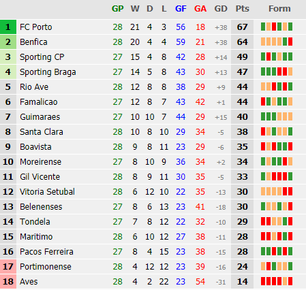Open the Benfica team link
Screen dimensions: 306x290
tap(33, 42)
